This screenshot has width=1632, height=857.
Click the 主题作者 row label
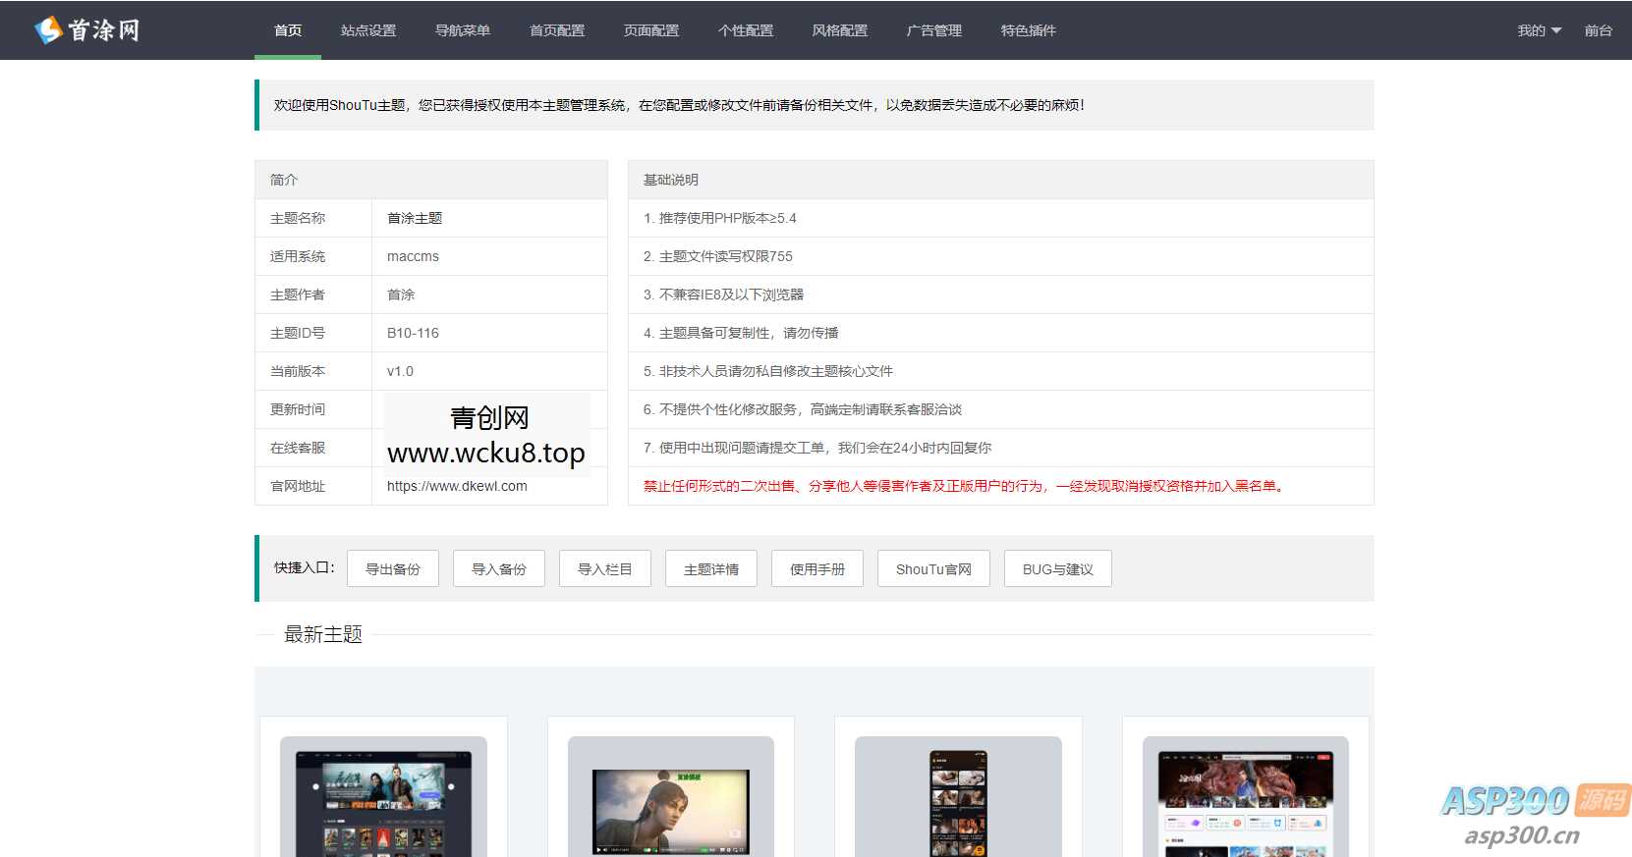[298, 295]
